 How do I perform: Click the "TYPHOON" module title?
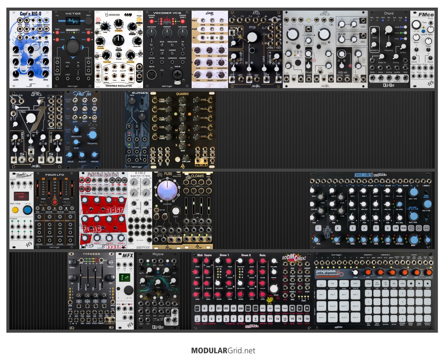click(91, 254)
